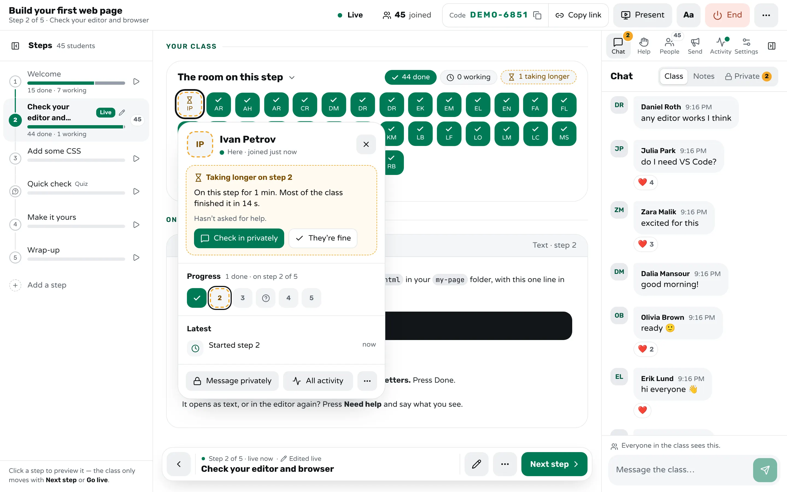Click the pencil icon beside Live badge
This screenshot has height=492, width=787.
point(122,112)
